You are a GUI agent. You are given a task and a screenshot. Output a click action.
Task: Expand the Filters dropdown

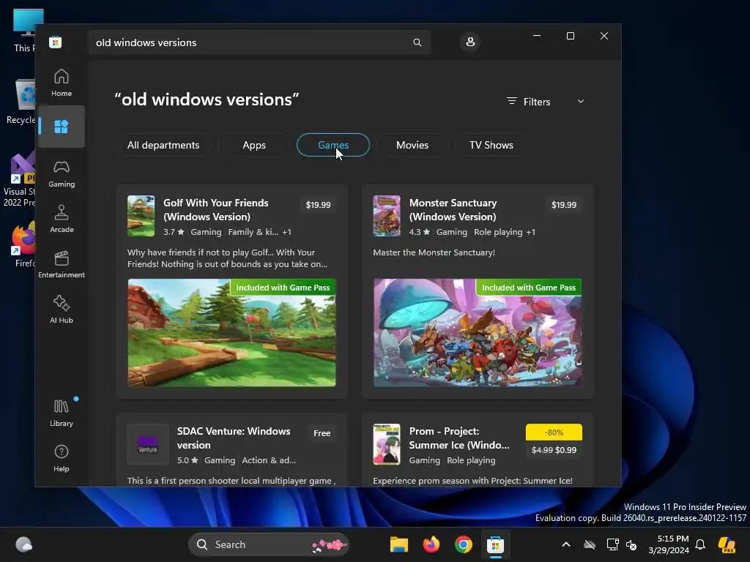(x=546, y=101)
